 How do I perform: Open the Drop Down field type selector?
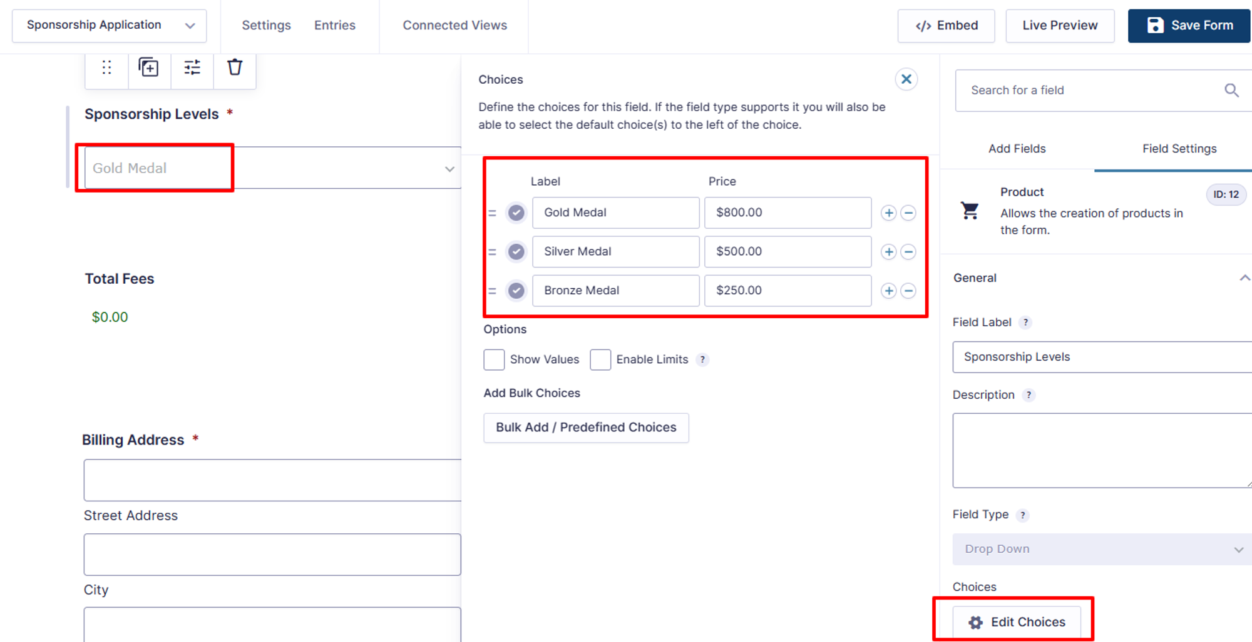[1102, 549]
